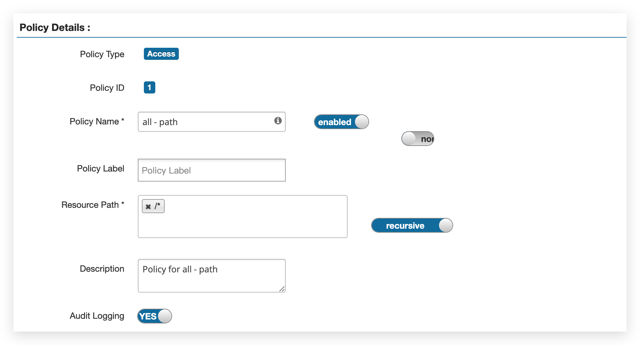Grab the Description textarea resize handle
The width and height of the screenshot is (640, 345).
[x=282, y=289]
